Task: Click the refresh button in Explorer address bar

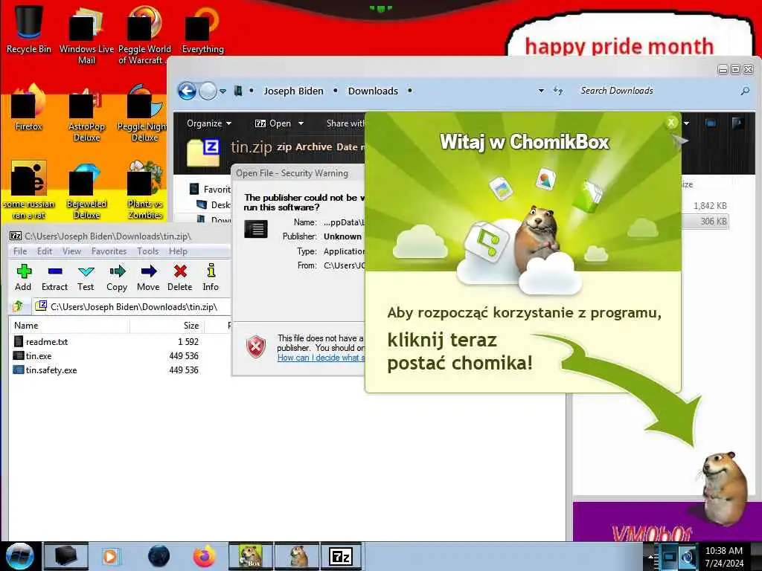Action: pos(558,91)
